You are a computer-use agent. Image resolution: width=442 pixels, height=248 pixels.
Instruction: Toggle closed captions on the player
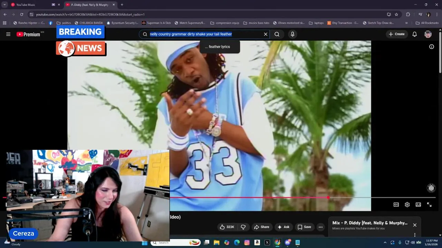396,205
